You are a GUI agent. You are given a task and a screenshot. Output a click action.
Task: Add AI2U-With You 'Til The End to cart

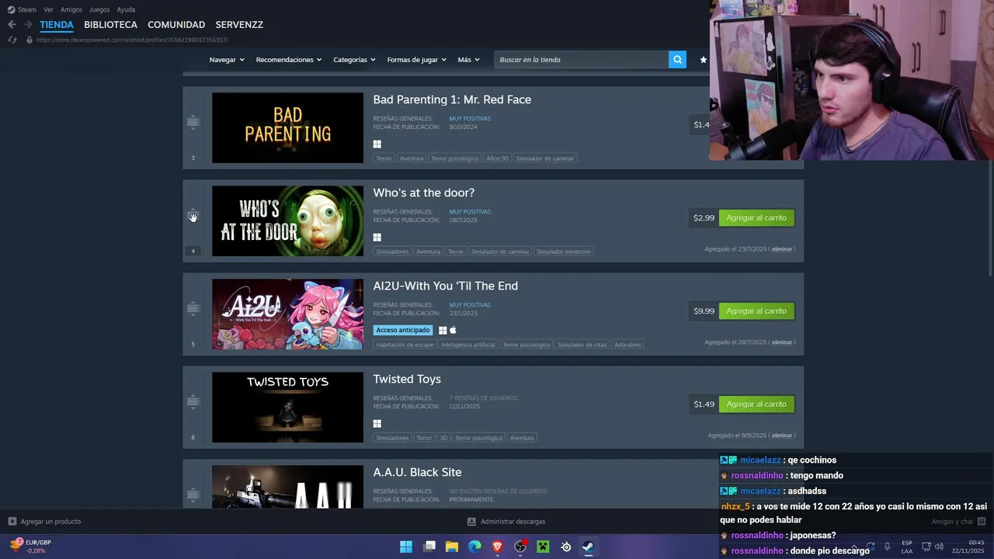(x=756, y=311)
